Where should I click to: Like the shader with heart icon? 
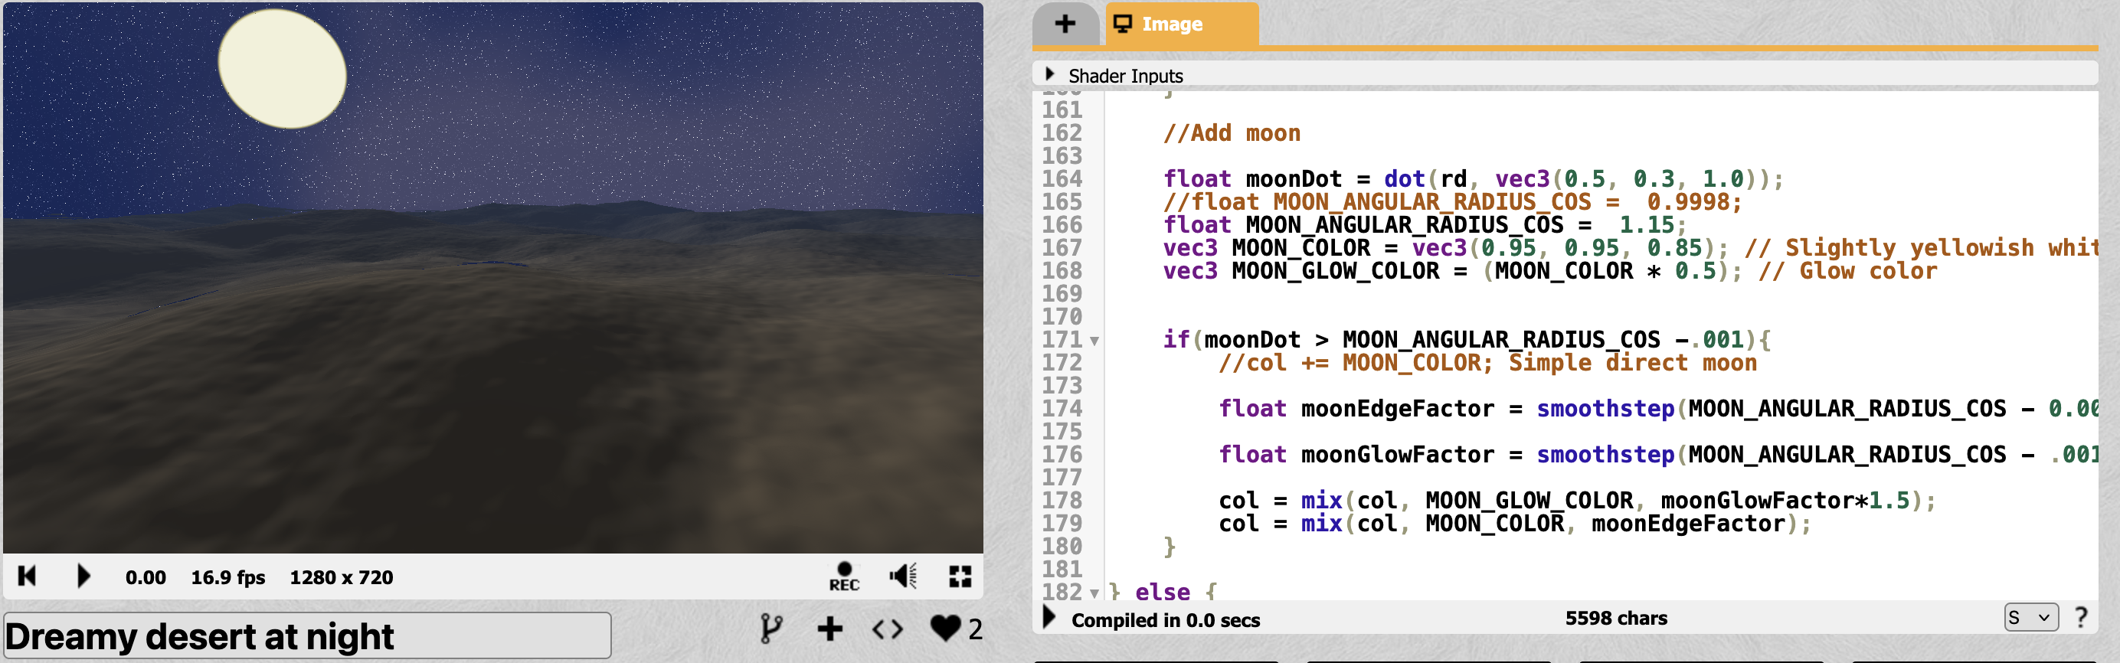click(945, 629)
